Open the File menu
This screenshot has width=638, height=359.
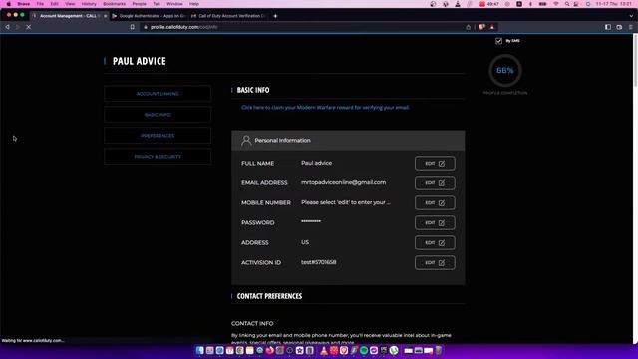pos(40,4)
